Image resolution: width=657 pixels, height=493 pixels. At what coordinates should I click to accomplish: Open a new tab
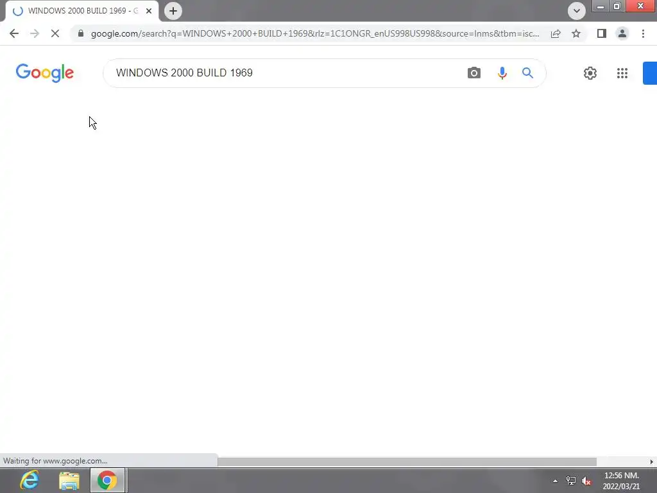(x=173, y=11)
